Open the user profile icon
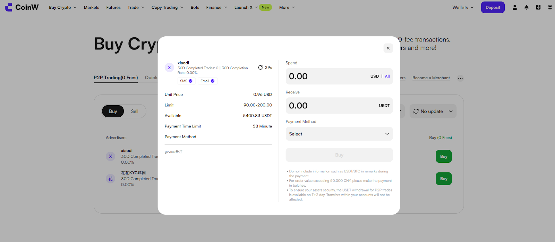Screen dimensions: 555x242 (515, 7)
